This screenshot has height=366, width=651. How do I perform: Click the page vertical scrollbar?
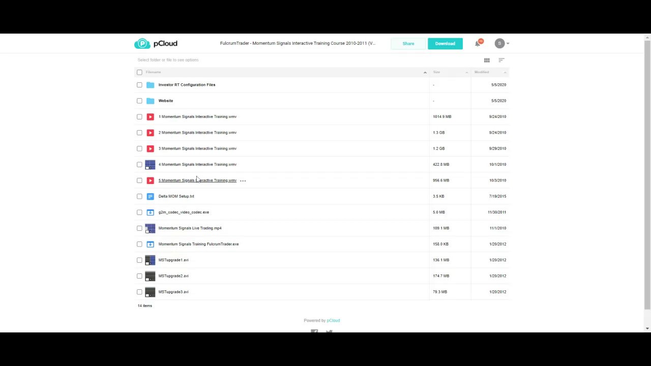pos(647,174)
